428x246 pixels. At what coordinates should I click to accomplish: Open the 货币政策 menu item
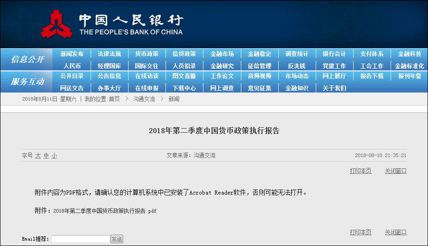[147, 54]
